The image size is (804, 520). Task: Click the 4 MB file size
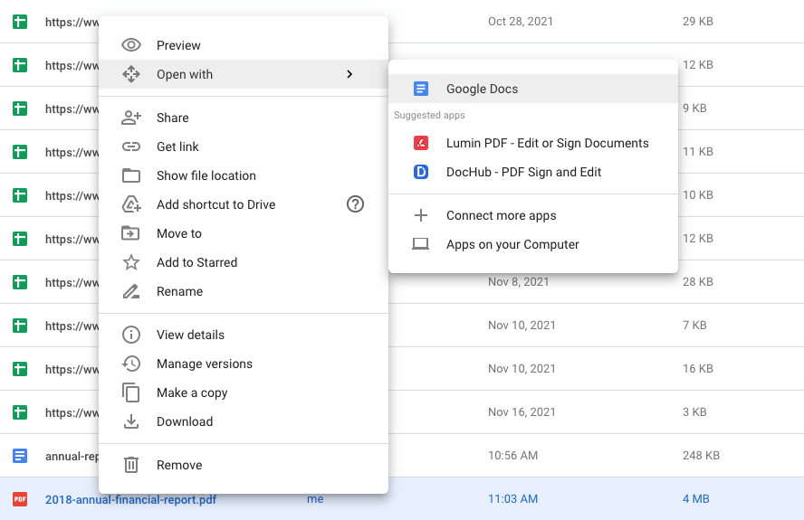click(696, 499)
